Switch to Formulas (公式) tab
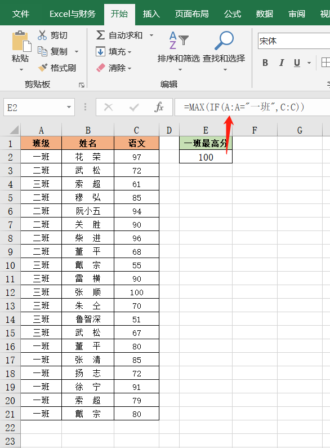 coord(233,14)
